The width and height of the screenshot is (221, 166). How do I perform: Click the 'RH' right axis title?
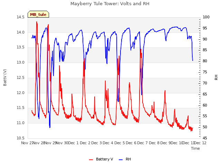(x=216, y=77)
